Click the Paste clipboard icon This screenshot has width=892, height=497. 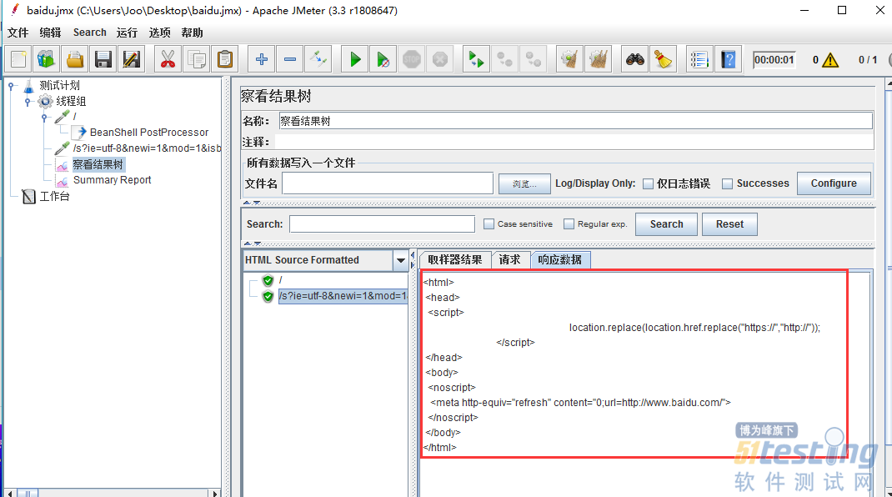coord(225,59)
